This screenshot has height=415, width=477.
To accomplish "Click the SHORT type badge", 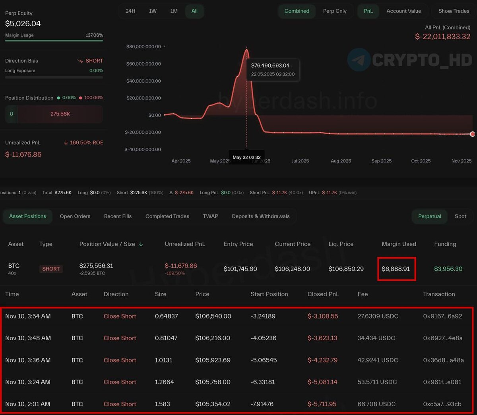I will coord(51,269).
